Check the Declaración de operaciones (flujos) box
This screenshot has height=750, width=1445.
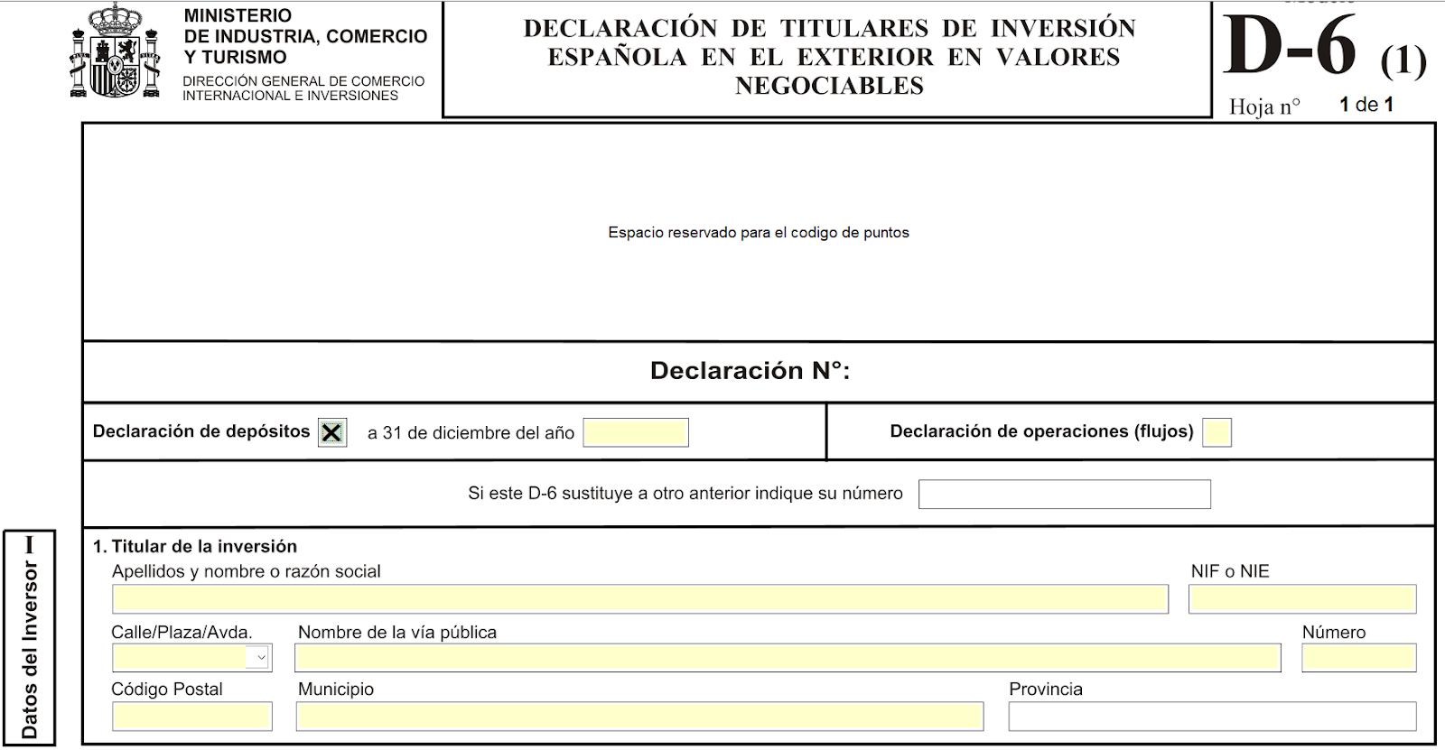click(1217, 432)
